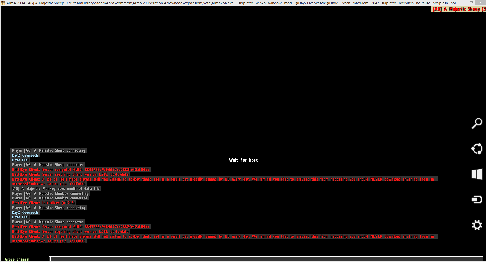Image resolution: width=486 pixels, height=262 pixels.
Task: Click first 'Server requiring client version 1.218' line
Action: [x=70, y=174]
